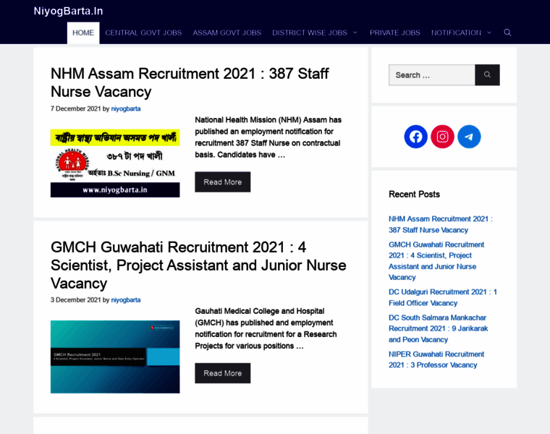Open recent post NIPER Guwahati 3 Professor
The height and width of the screenshot is (434, 550).
tap(436, 359)
